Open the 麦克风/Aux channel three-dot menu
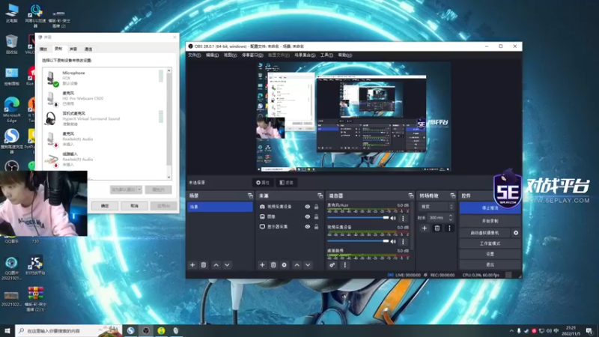The height and width of the screenshot is (337, 599). coord(403,218)
